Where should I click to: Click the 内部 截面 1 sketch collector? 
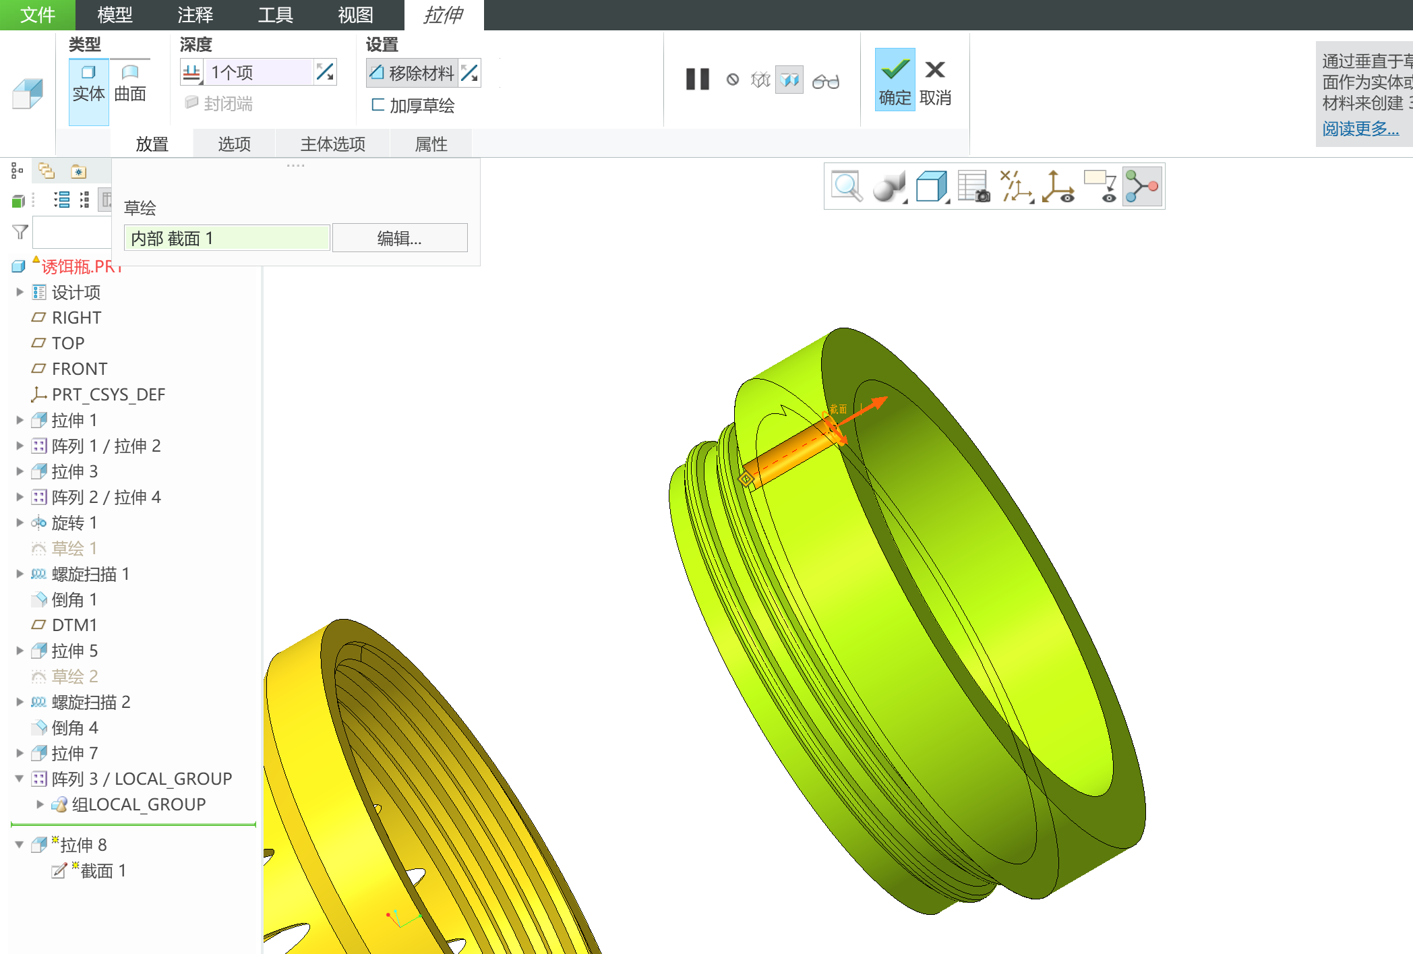tap(227, 238)
